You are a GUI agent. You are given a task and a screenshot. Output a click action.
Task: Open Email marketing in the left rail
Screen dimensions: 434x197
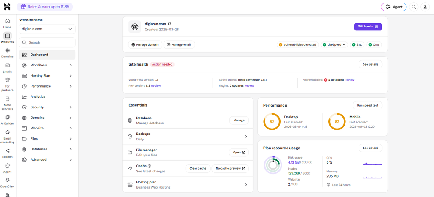pyautogui.click(x=8, y=137)
